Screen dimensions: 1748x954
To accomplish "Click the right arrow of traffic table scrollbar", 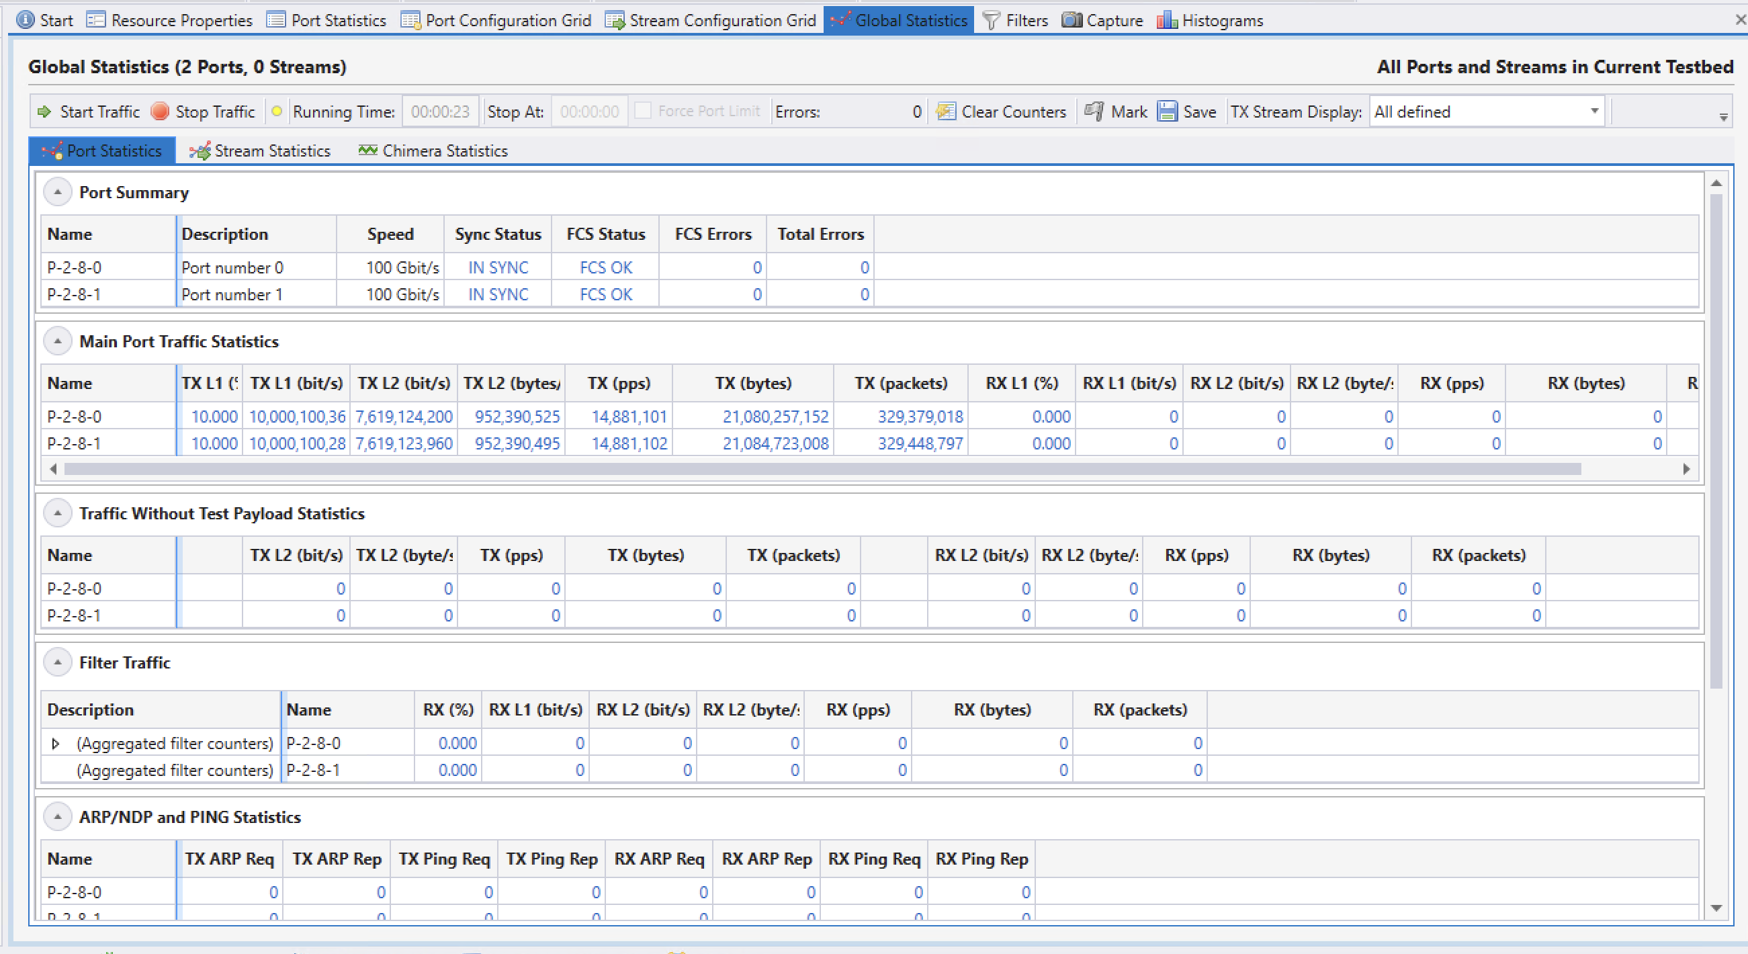I will 1686,469.
